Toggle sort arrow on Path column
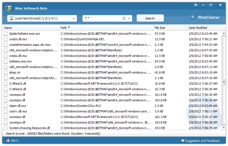228x146 pixels. tap(69, 27)
